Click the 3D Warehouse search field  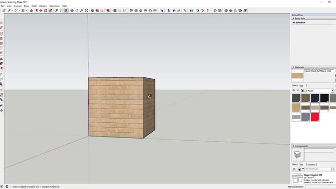tap(318, 169)
